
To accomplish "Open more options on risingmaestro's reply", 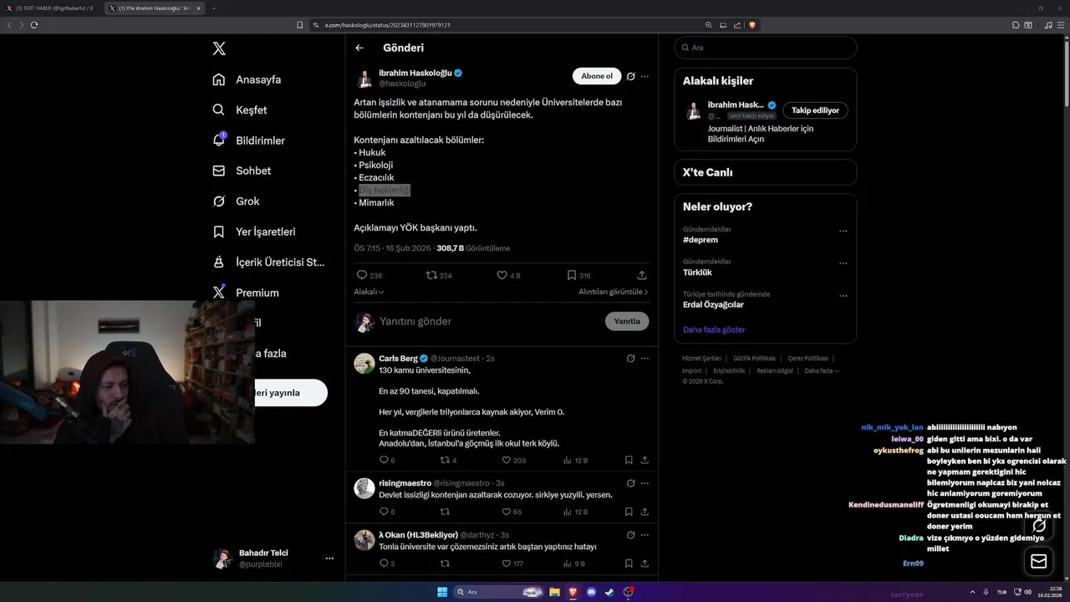I will (x=645, y=482).
